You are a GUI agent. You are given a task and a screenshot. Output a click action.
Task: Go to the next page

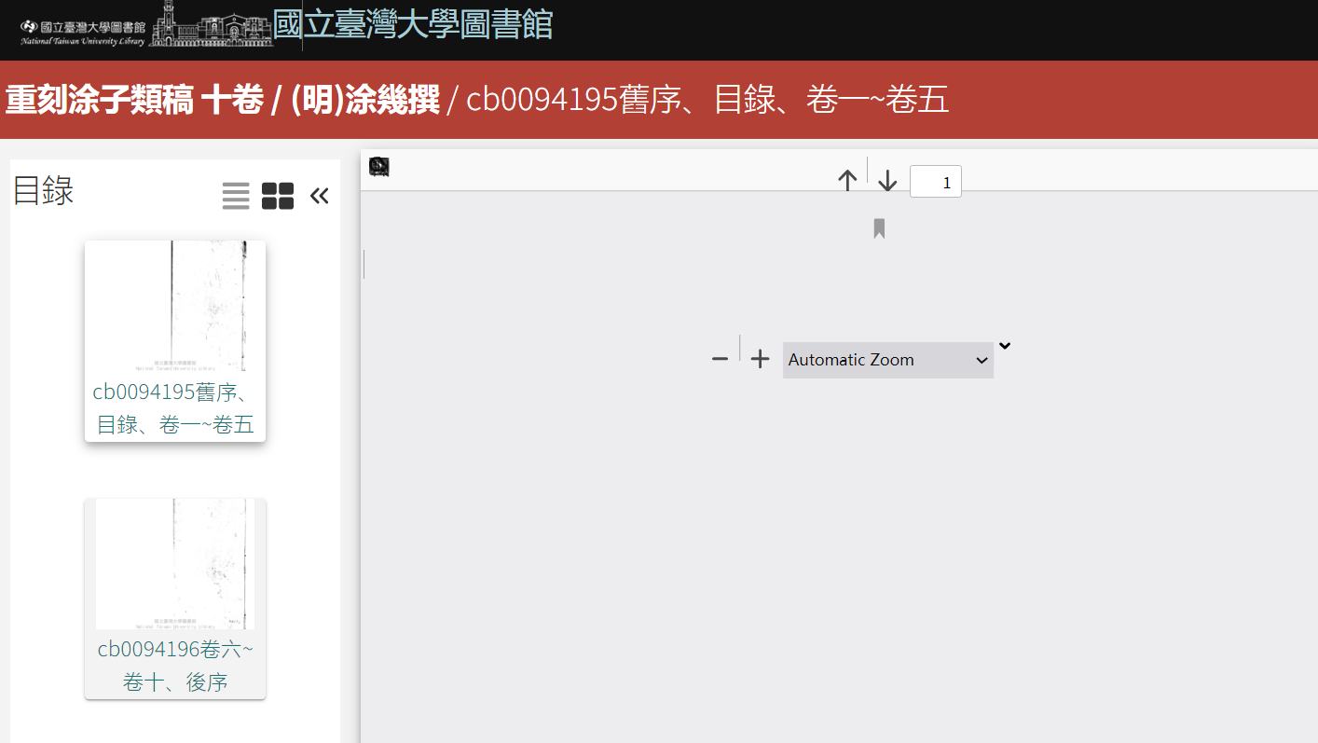click(x=887, y=181)
